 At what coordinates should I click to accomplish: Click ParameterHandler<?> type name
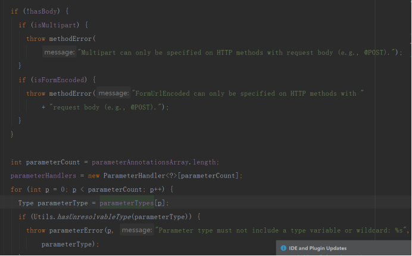coord(140,176)
